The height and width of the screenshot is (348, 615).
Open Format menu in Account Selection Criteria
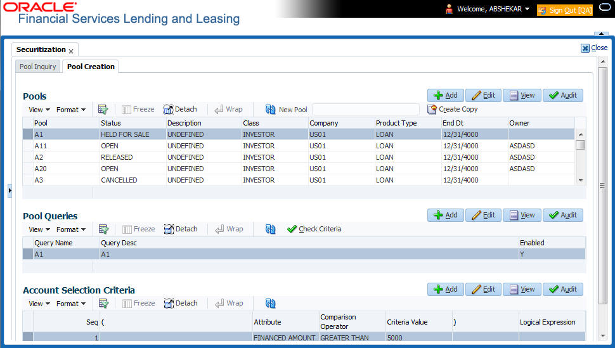point(71,304)
